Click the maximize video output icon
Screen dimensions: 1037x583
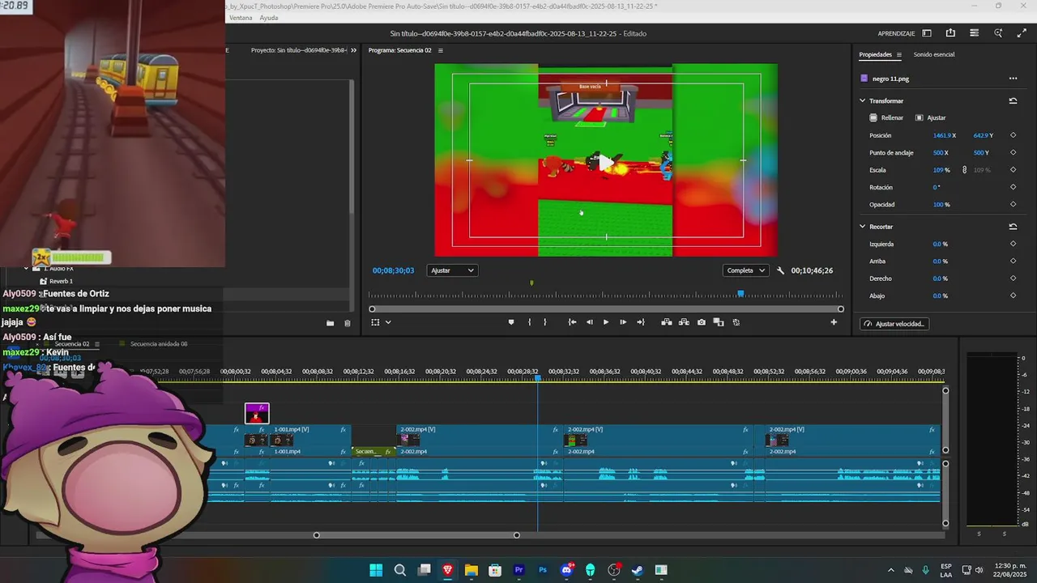point(1021,33)
